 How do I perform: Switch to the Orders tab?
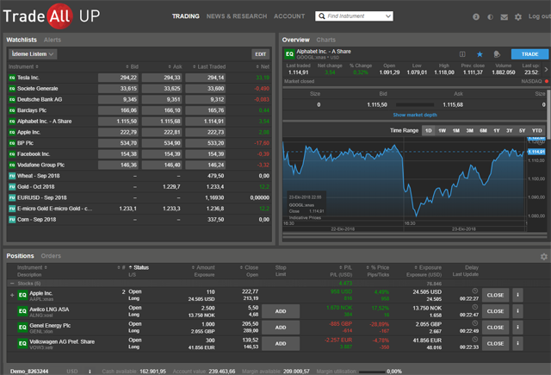click(51, 256)
